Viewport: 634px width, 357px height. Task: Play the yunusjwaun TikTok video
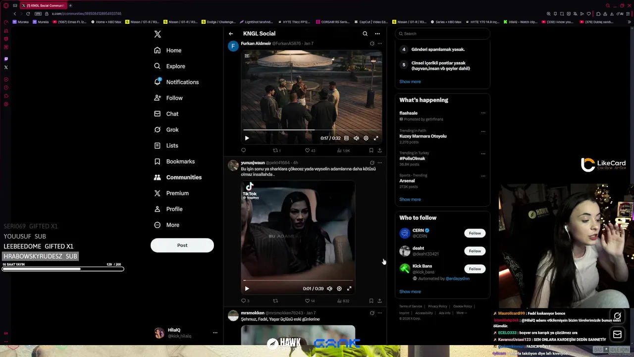point(247,289)
